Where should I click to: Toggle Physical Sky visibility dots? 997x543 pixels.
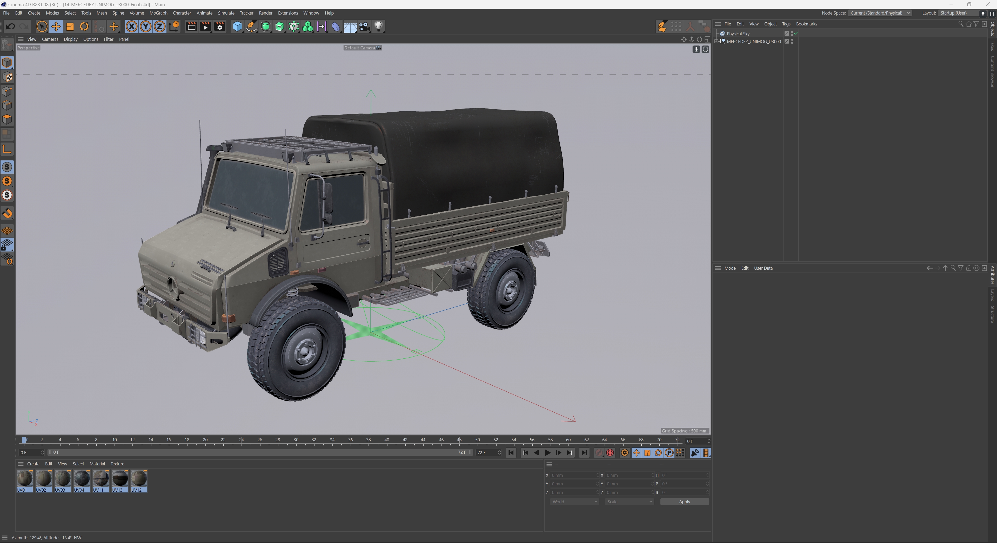pos(792,34)
